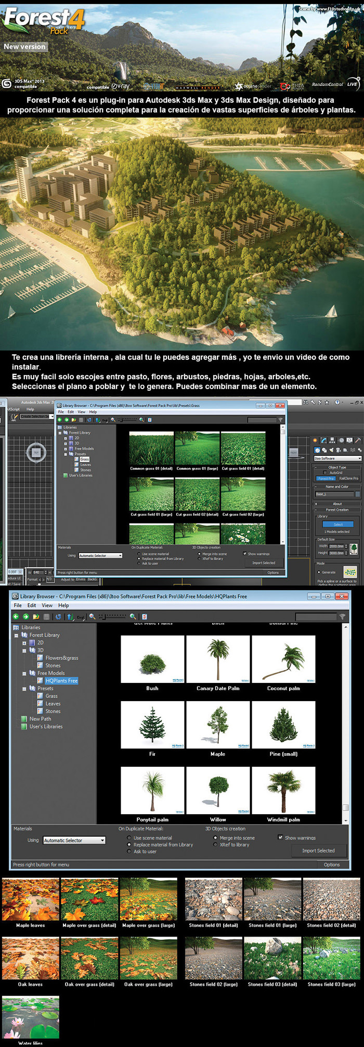Image resolution: width=364 pixels, height=1047 pixels.
Task: Select Flowers&grass in HQPlants Free browser tree
Action: [62, 658]
